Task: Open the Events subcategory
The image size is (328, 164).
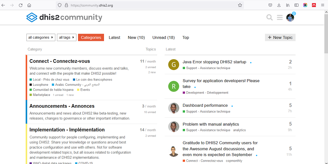Action: point(83,90)
